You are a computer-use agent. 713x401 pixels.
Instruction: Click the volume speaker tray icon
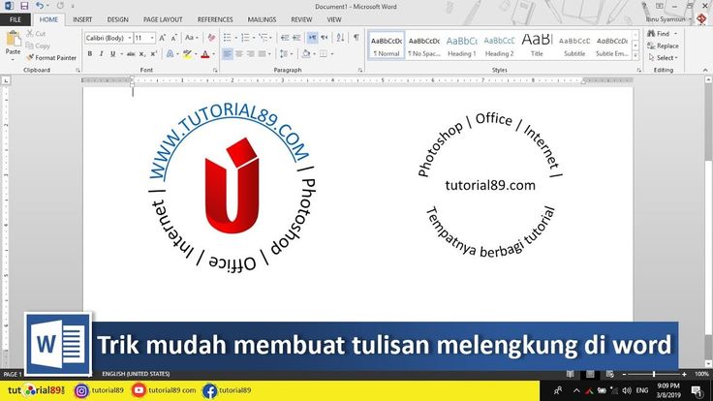(627, 390)
